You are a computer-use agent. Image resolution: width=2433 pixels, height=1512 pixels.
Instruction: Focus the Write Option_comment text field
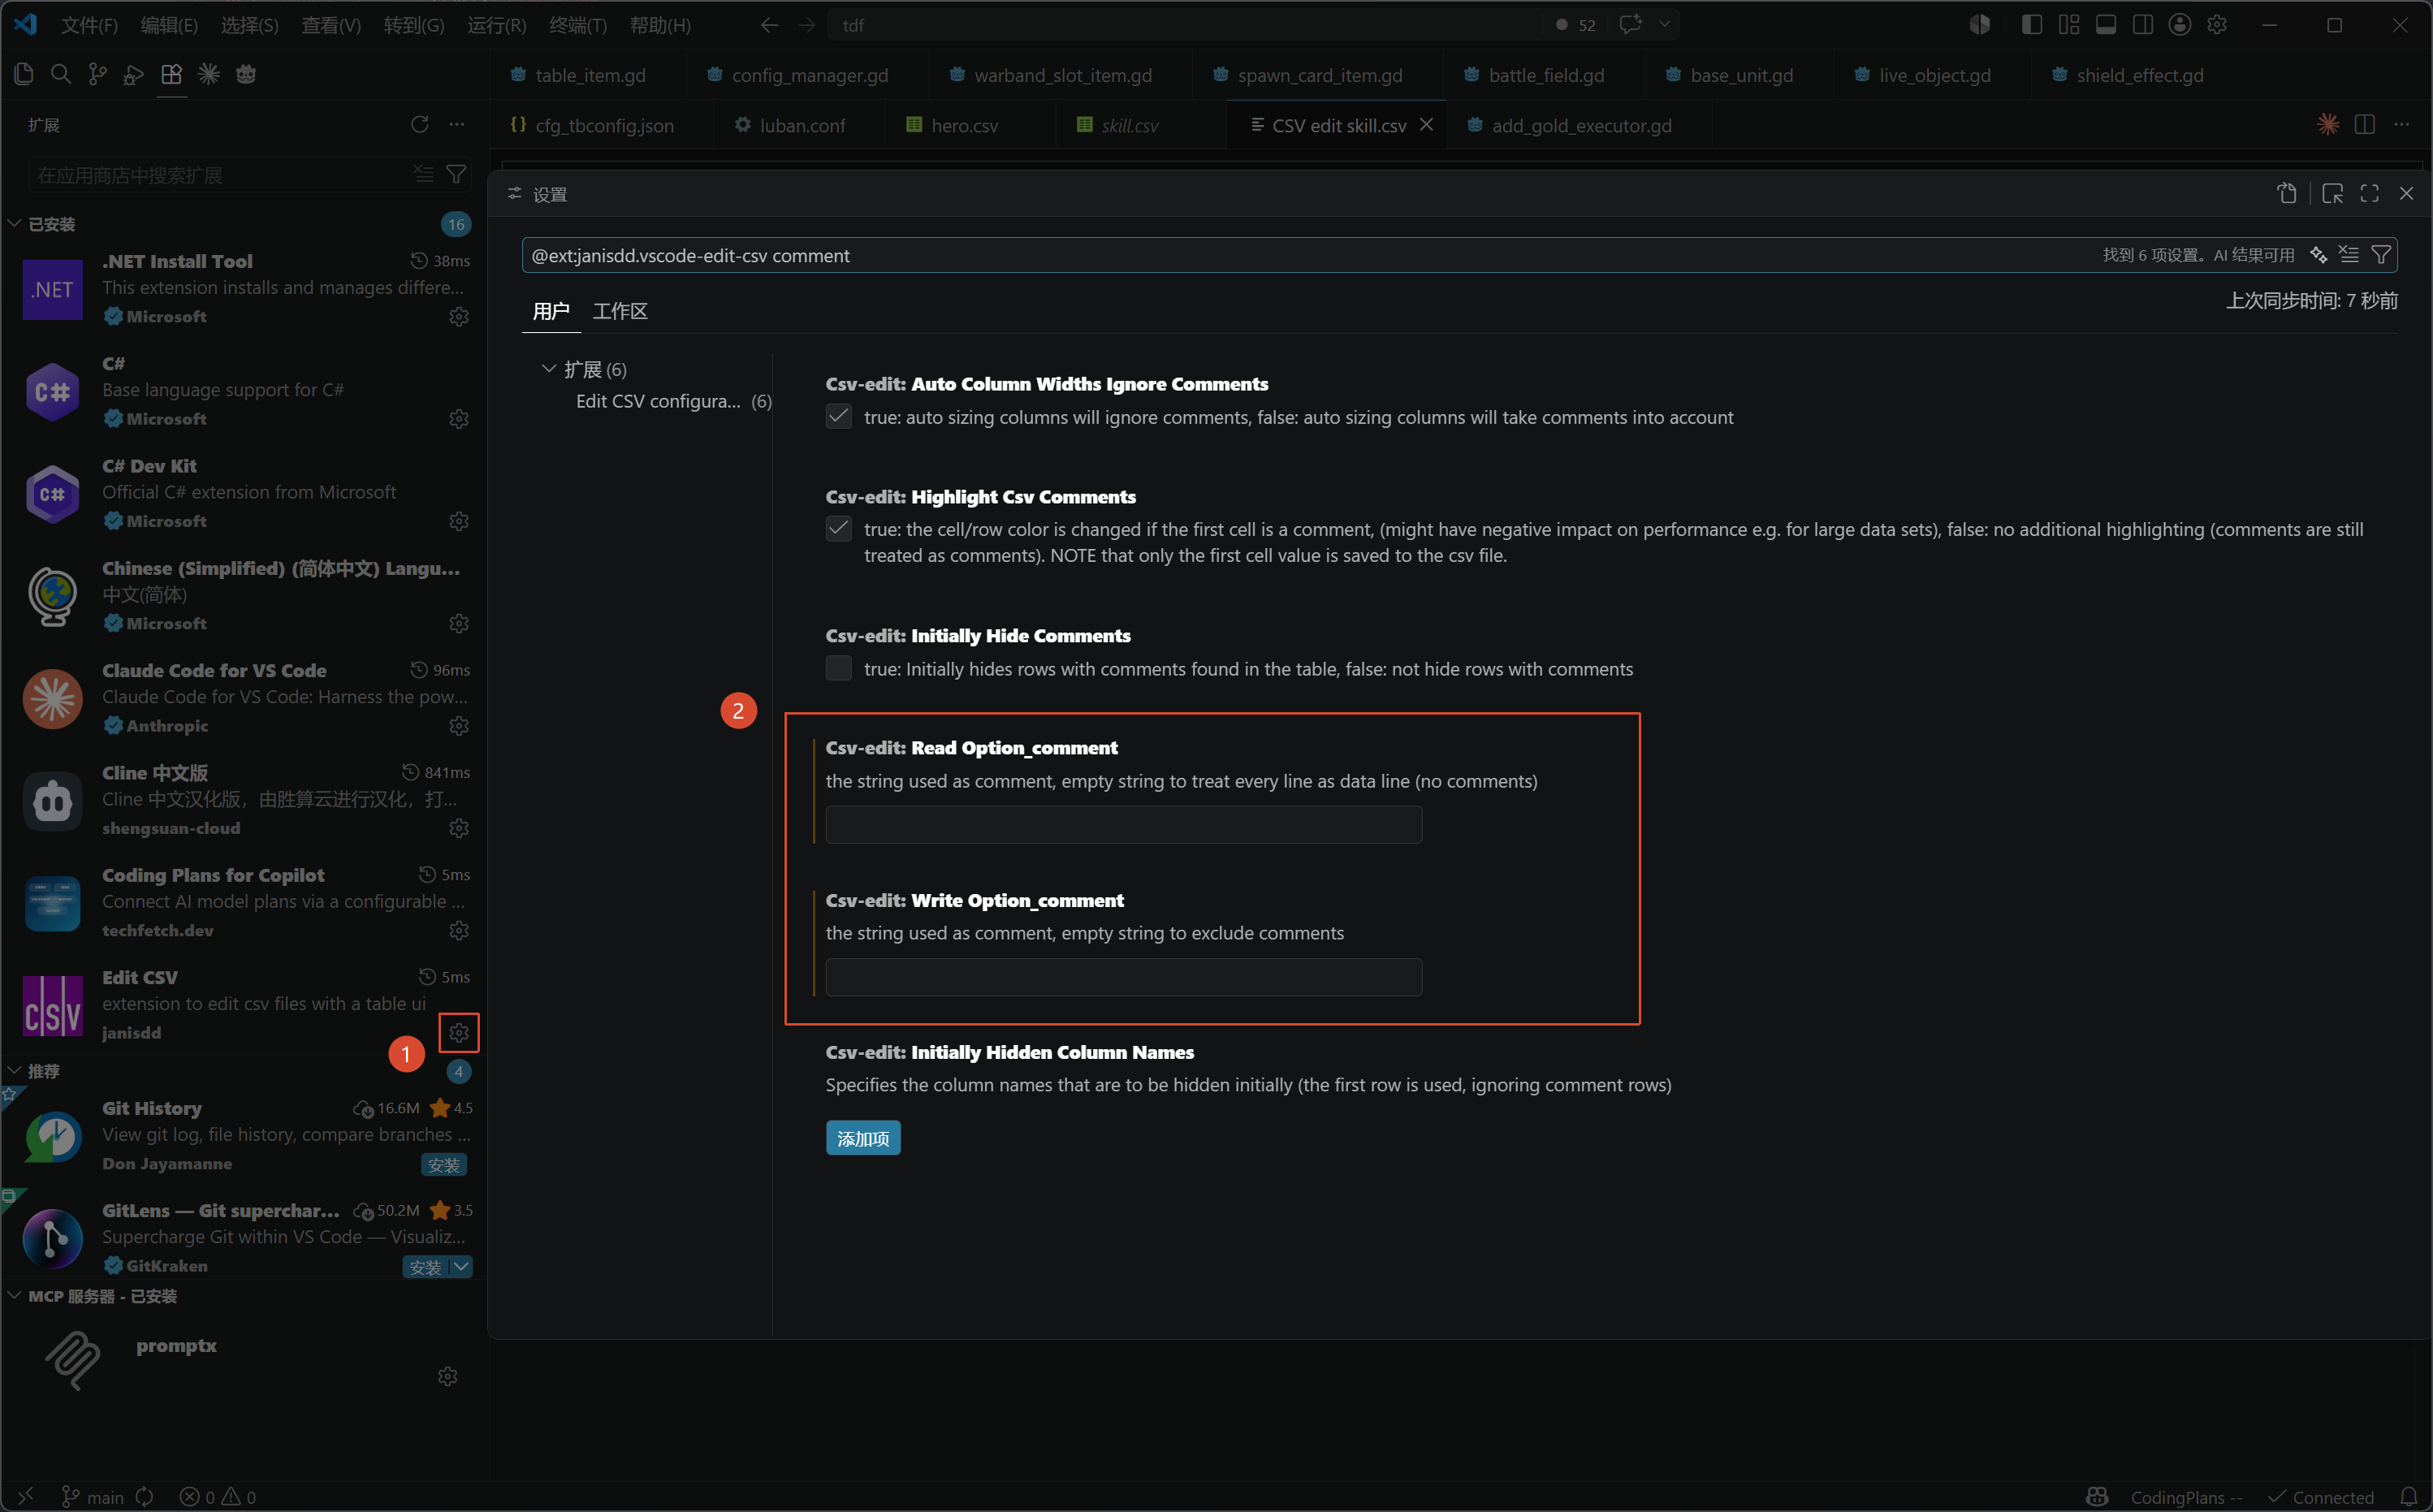(1123, 976)
